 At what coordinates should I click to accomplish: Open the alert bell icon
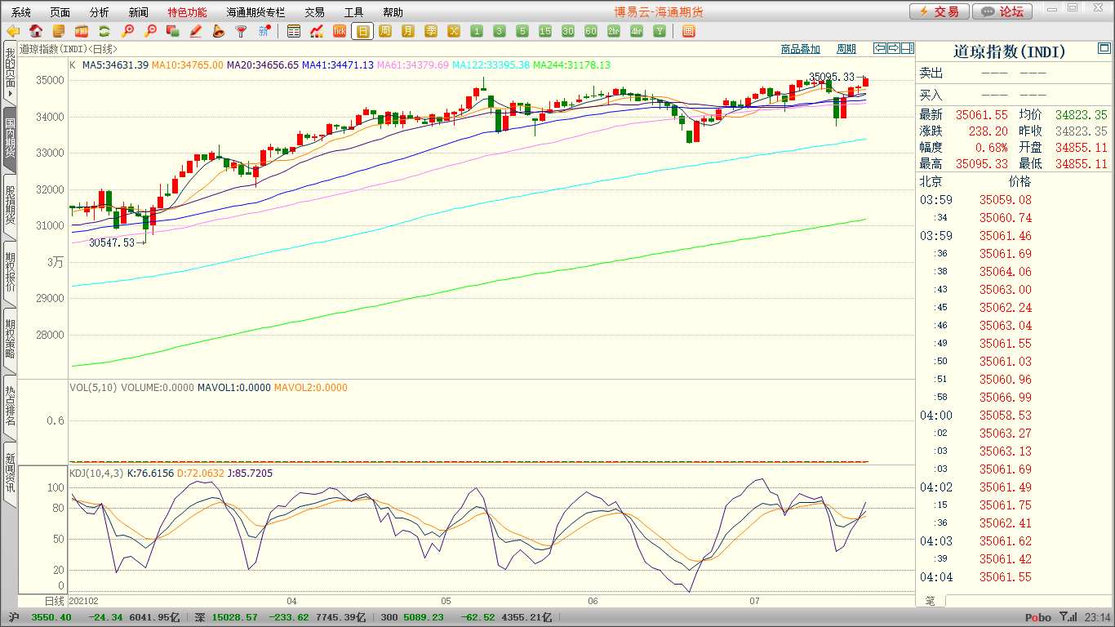pos(218,32)
